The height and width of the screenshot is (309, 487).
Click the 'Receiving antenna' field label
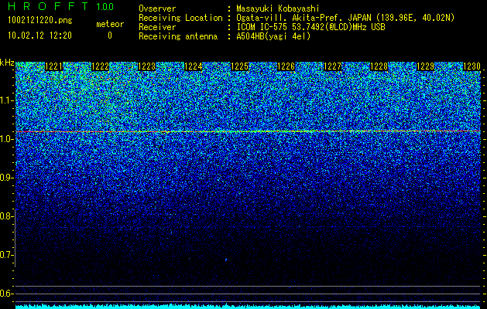(x=178, y=36)
